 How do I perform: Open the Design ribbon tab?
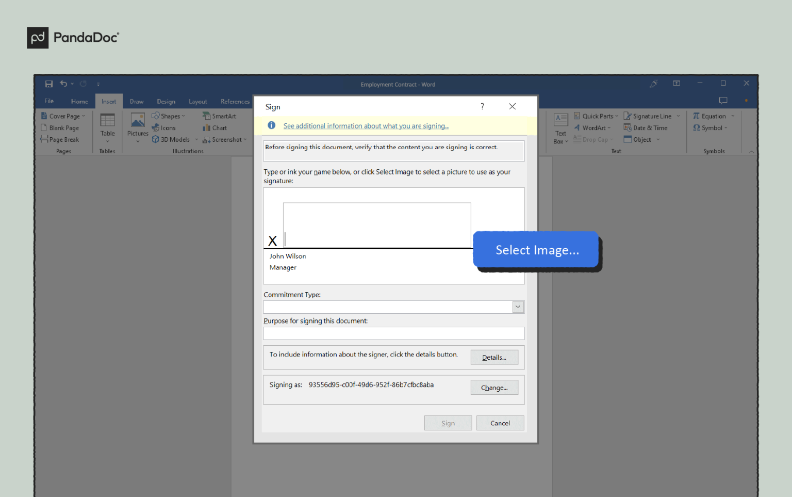point(166,101)
